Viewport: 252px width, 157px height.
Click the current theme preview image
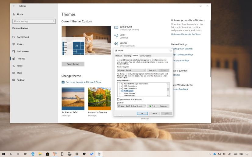pyautogui.click(x=86, y=40)
